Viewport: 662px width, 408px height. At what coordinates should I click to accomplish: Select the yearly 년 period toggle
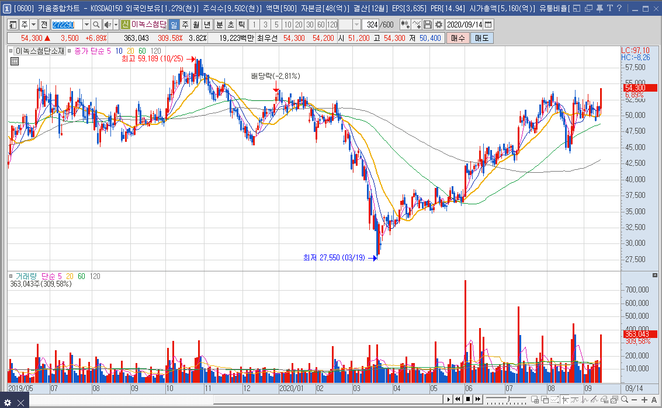pyautogui.click(x=207, y=25)
